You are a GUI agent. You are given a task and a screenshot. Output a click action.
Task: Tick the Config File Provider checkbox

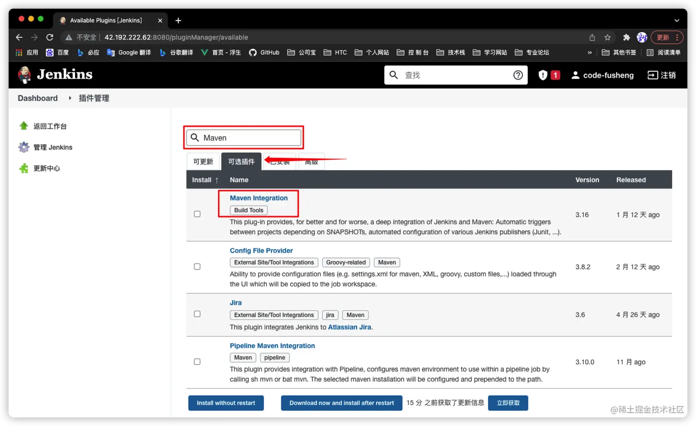tap(197, 267)
